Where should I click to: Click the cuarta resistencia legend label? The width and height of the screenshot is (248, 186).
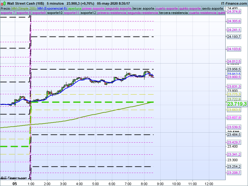coord(203,13)
